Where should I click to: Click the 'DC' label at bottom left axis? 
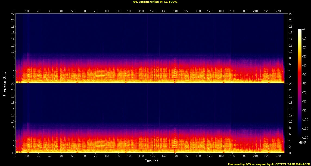[x=13, y=153]
